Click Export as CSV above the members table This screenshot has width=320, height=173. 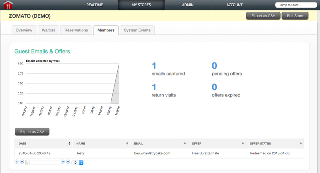(32, 132)
